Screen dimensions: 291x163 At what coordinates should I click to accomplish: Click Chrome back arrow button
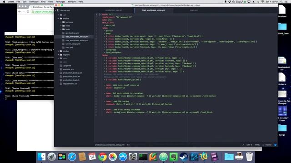[20, 11]
